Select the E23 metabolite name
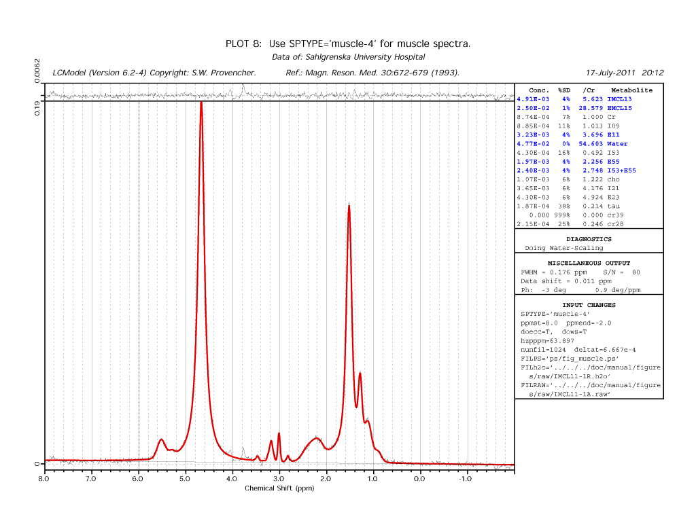This screenshot has width=696, height=523. [614, 197]
